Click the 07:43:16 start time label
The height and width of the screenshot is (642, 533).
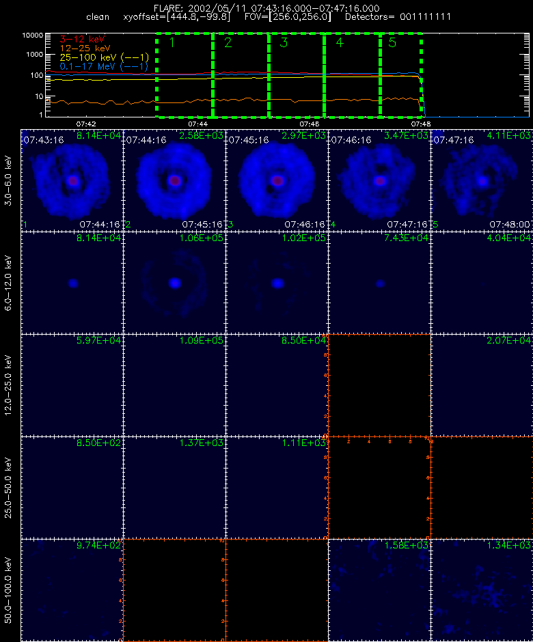(x=44, y=140)
